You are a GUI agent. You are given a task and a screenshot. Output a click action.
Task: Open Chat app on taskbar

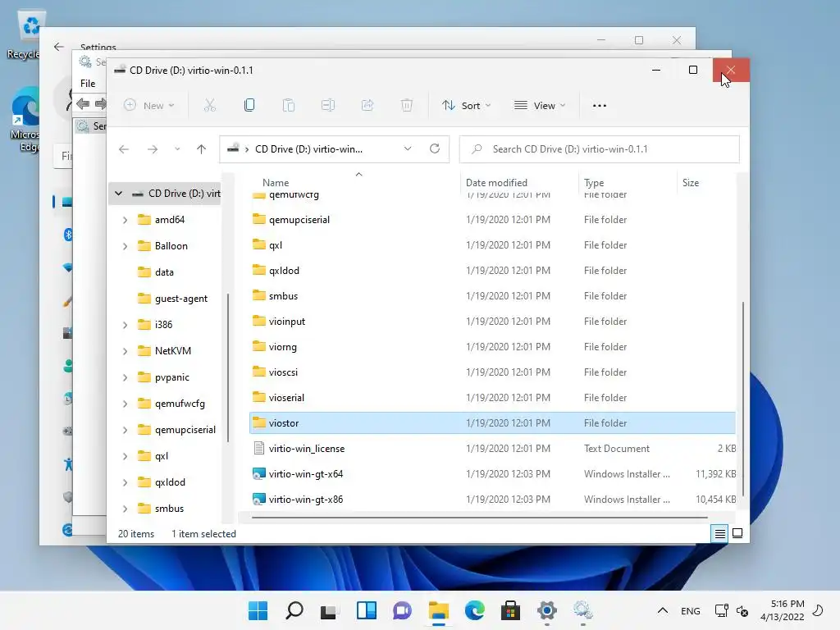point(402,610)
